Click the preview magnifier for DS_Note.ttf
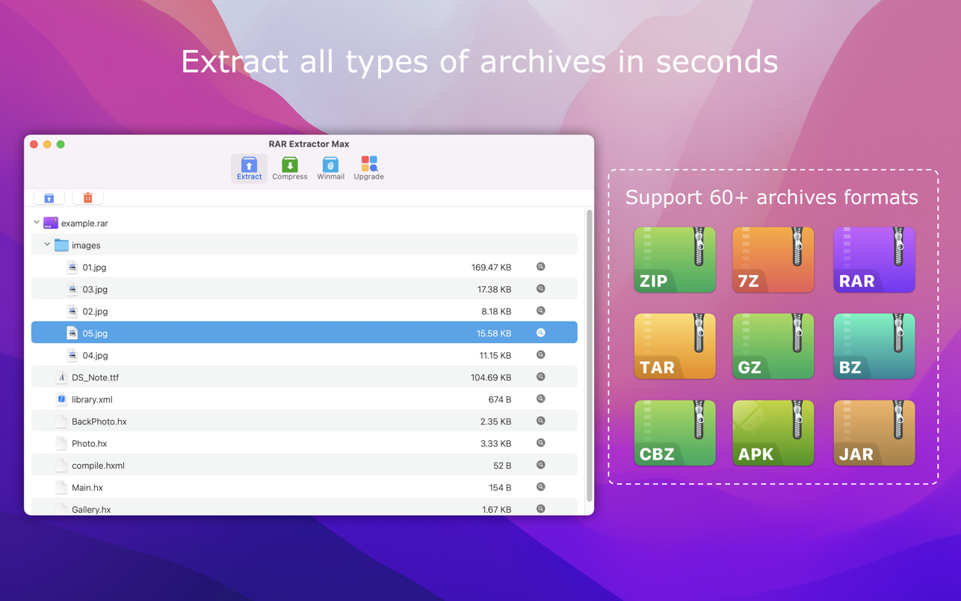Image resolution: width=961 pixels, height=601 pixels. (540, 377)
